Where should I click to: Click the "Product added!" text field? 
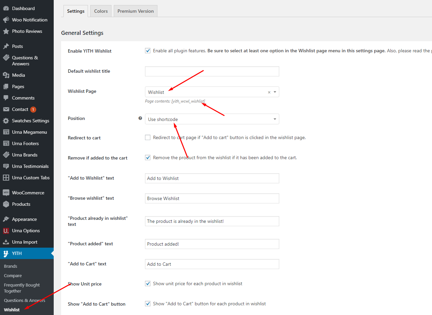(x=212, y=244)
